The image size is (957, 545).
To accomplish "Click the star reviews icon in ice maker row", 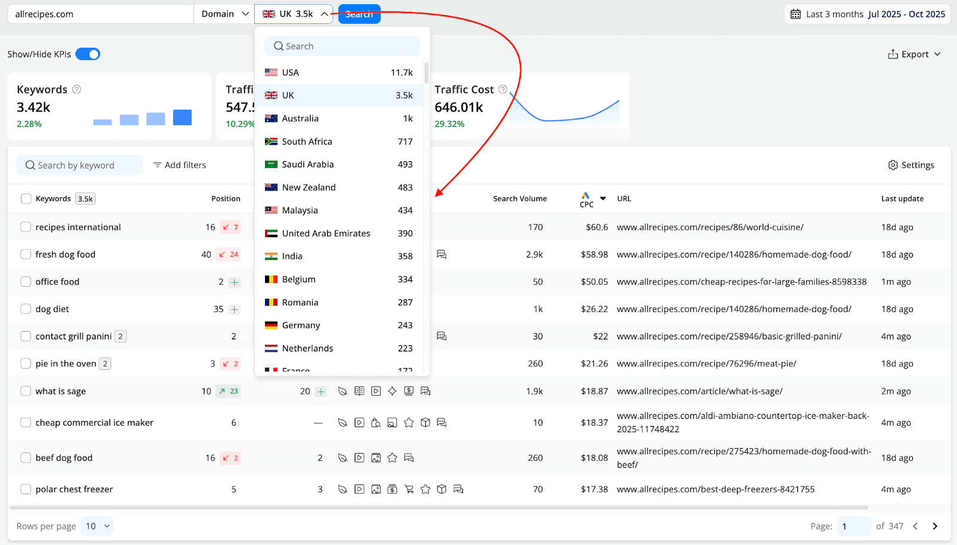I will 409,423.
